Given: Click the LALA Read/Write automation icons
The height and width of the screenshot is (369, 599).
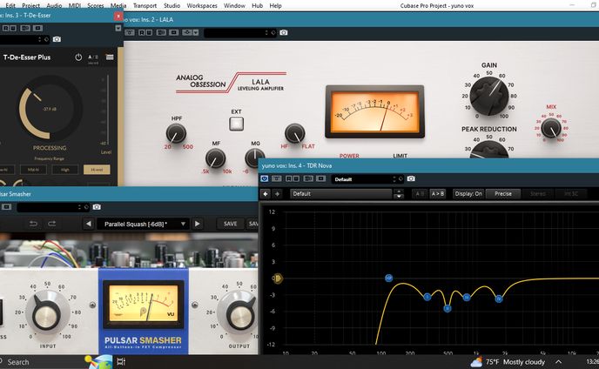Looking at the screenshot, I should click(145, 33).
